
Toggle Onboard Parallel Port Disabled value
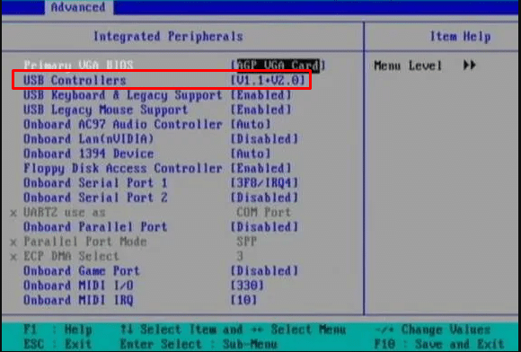(x=264, y=227)
